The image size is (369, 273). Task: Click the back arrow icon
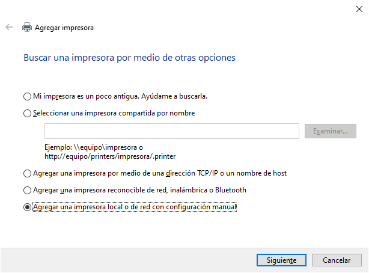(x=9, y=27)
